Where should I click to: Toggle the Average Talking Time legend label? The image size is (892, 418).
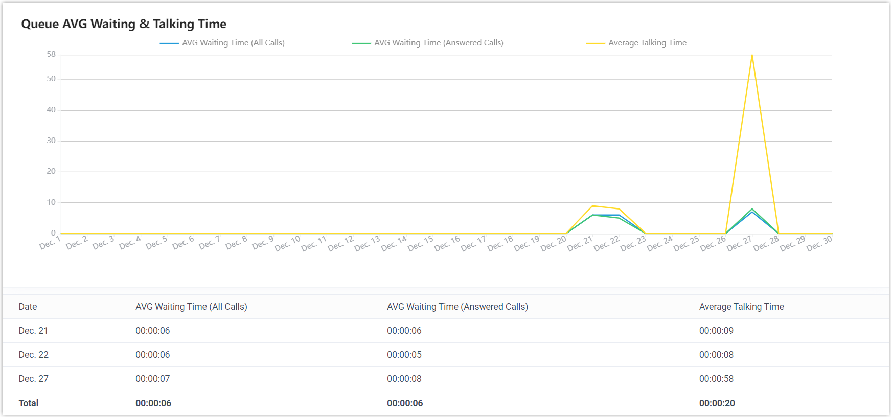pos(647,43)
